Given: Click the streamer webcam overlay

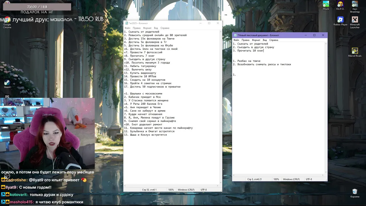Looking at the screenshot, I should (47, 133).
